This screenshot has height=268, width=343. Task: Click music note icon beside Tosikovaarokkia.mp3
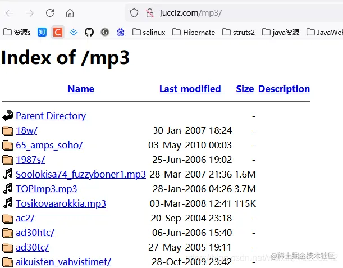[x=8, y=203]
